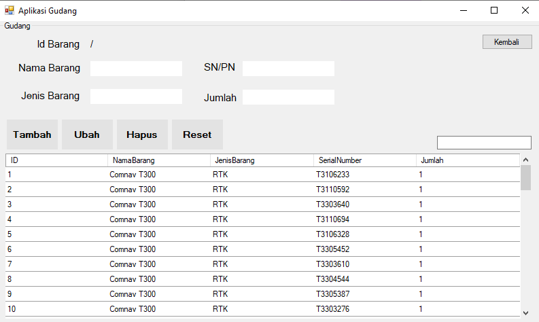The height and width of the screenshot is (322, 539).
Task: Click the table's scroll down arrow
Action: 525,312
